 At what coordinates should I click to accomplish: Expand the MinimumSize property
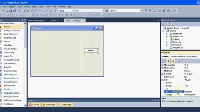click(x=162, y=68)
